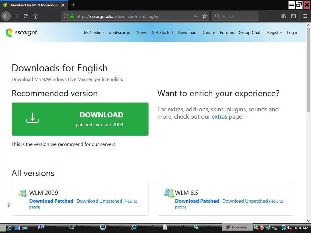Click the browser Search box
The image size is (311, 233).
click(235, 16)
